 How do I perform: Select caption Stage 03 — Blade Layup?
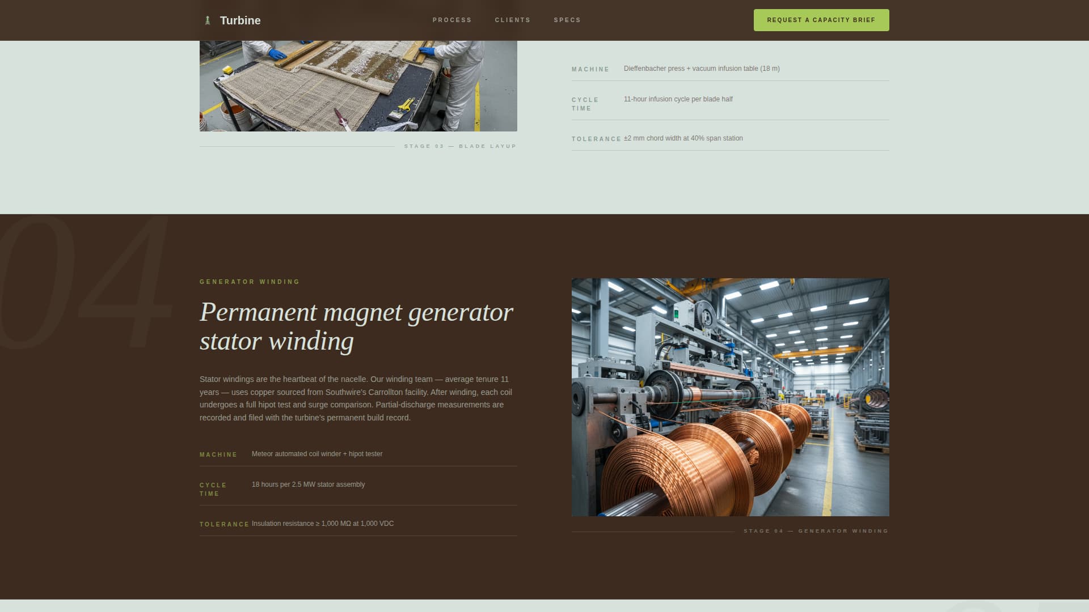pos(461,146)
